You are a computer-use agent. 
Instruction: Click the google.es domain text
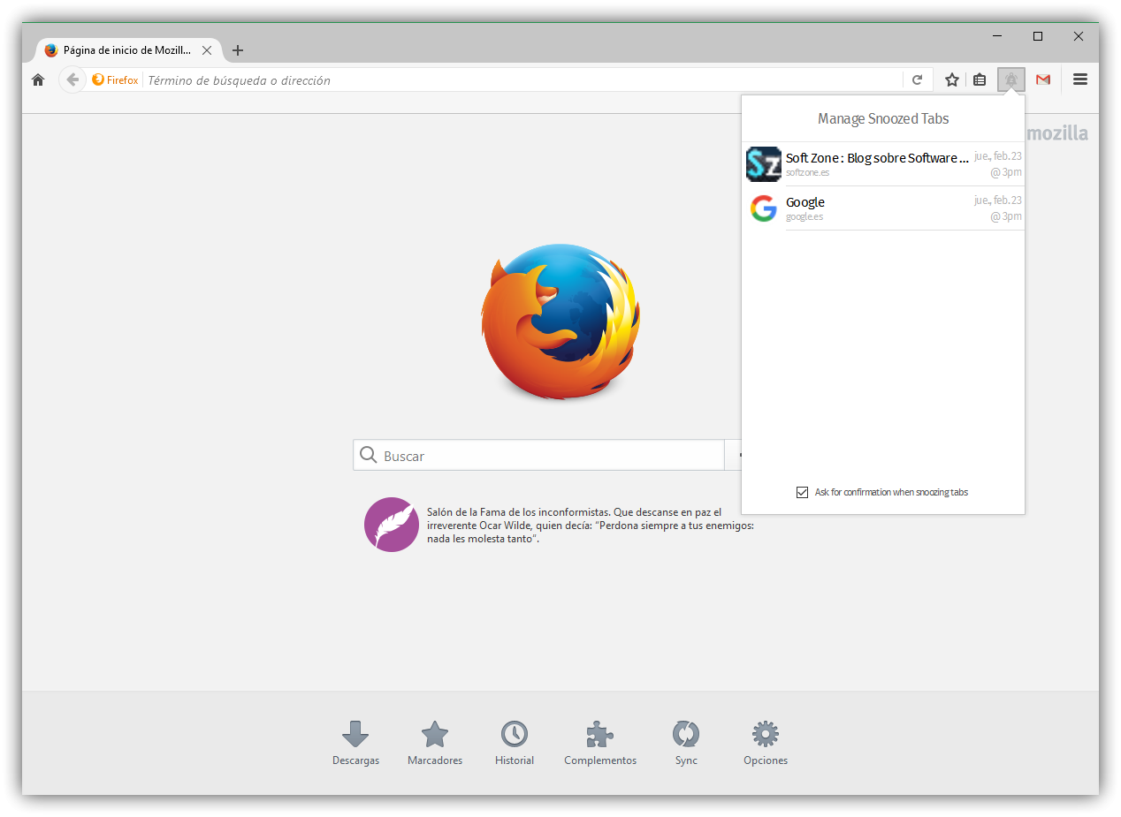pyautogui.click(x=805, y=216)
